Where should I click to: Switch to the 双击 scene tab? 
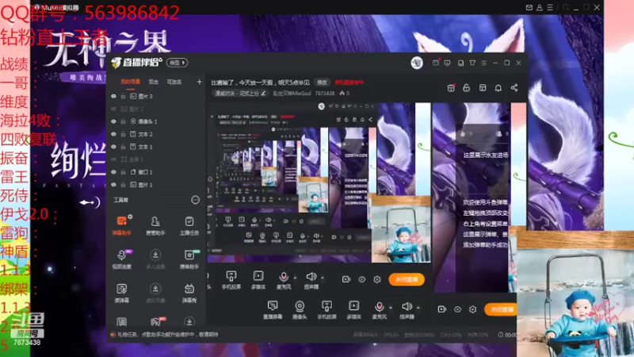coord(153,83)
